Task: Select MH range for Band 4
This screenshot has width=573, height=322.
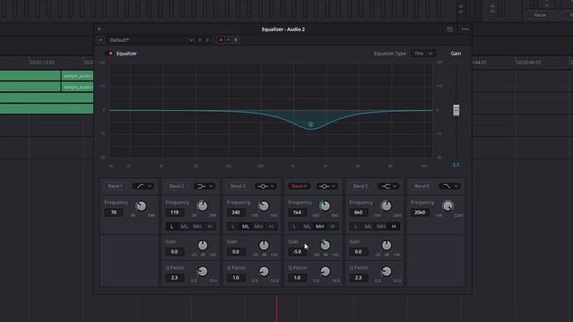Action: (x=320, y=226)
